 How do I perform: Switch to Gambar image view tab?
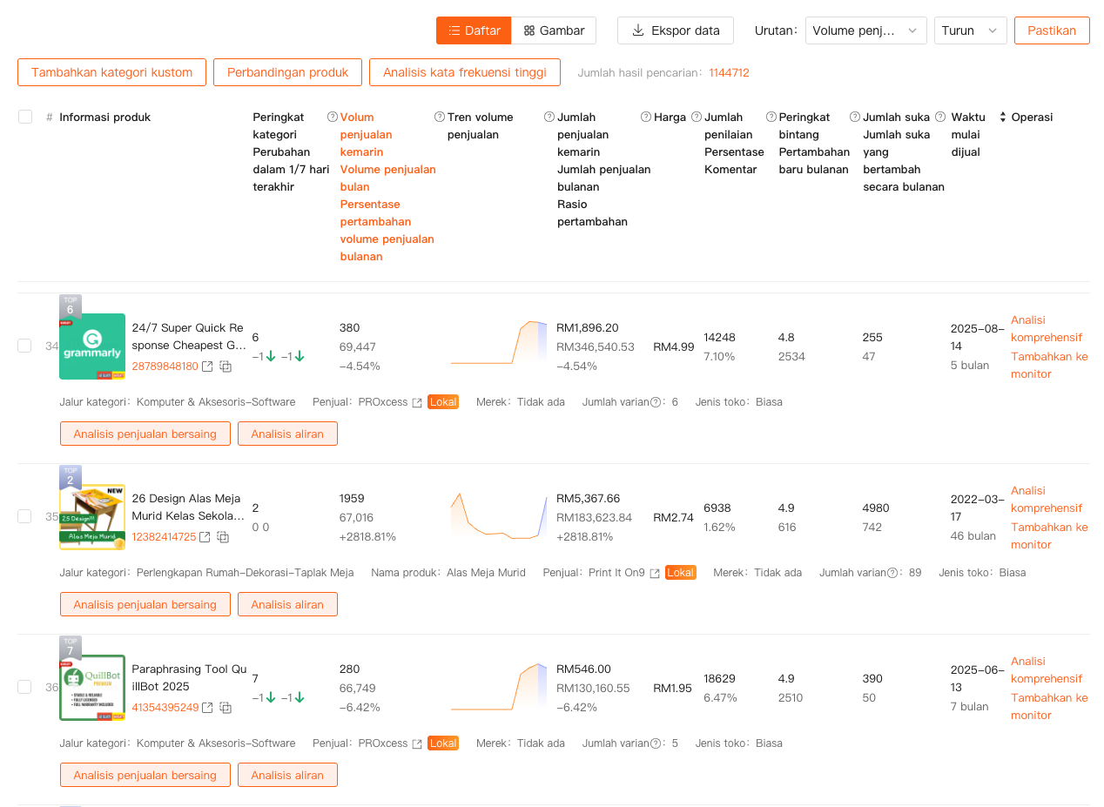tap(554, 30)
